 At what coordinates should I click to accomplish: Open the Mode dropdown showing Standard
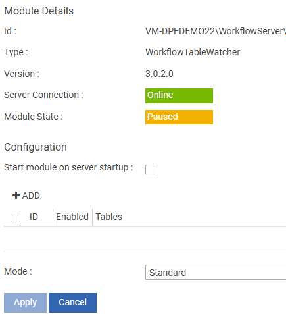(216, 273)
